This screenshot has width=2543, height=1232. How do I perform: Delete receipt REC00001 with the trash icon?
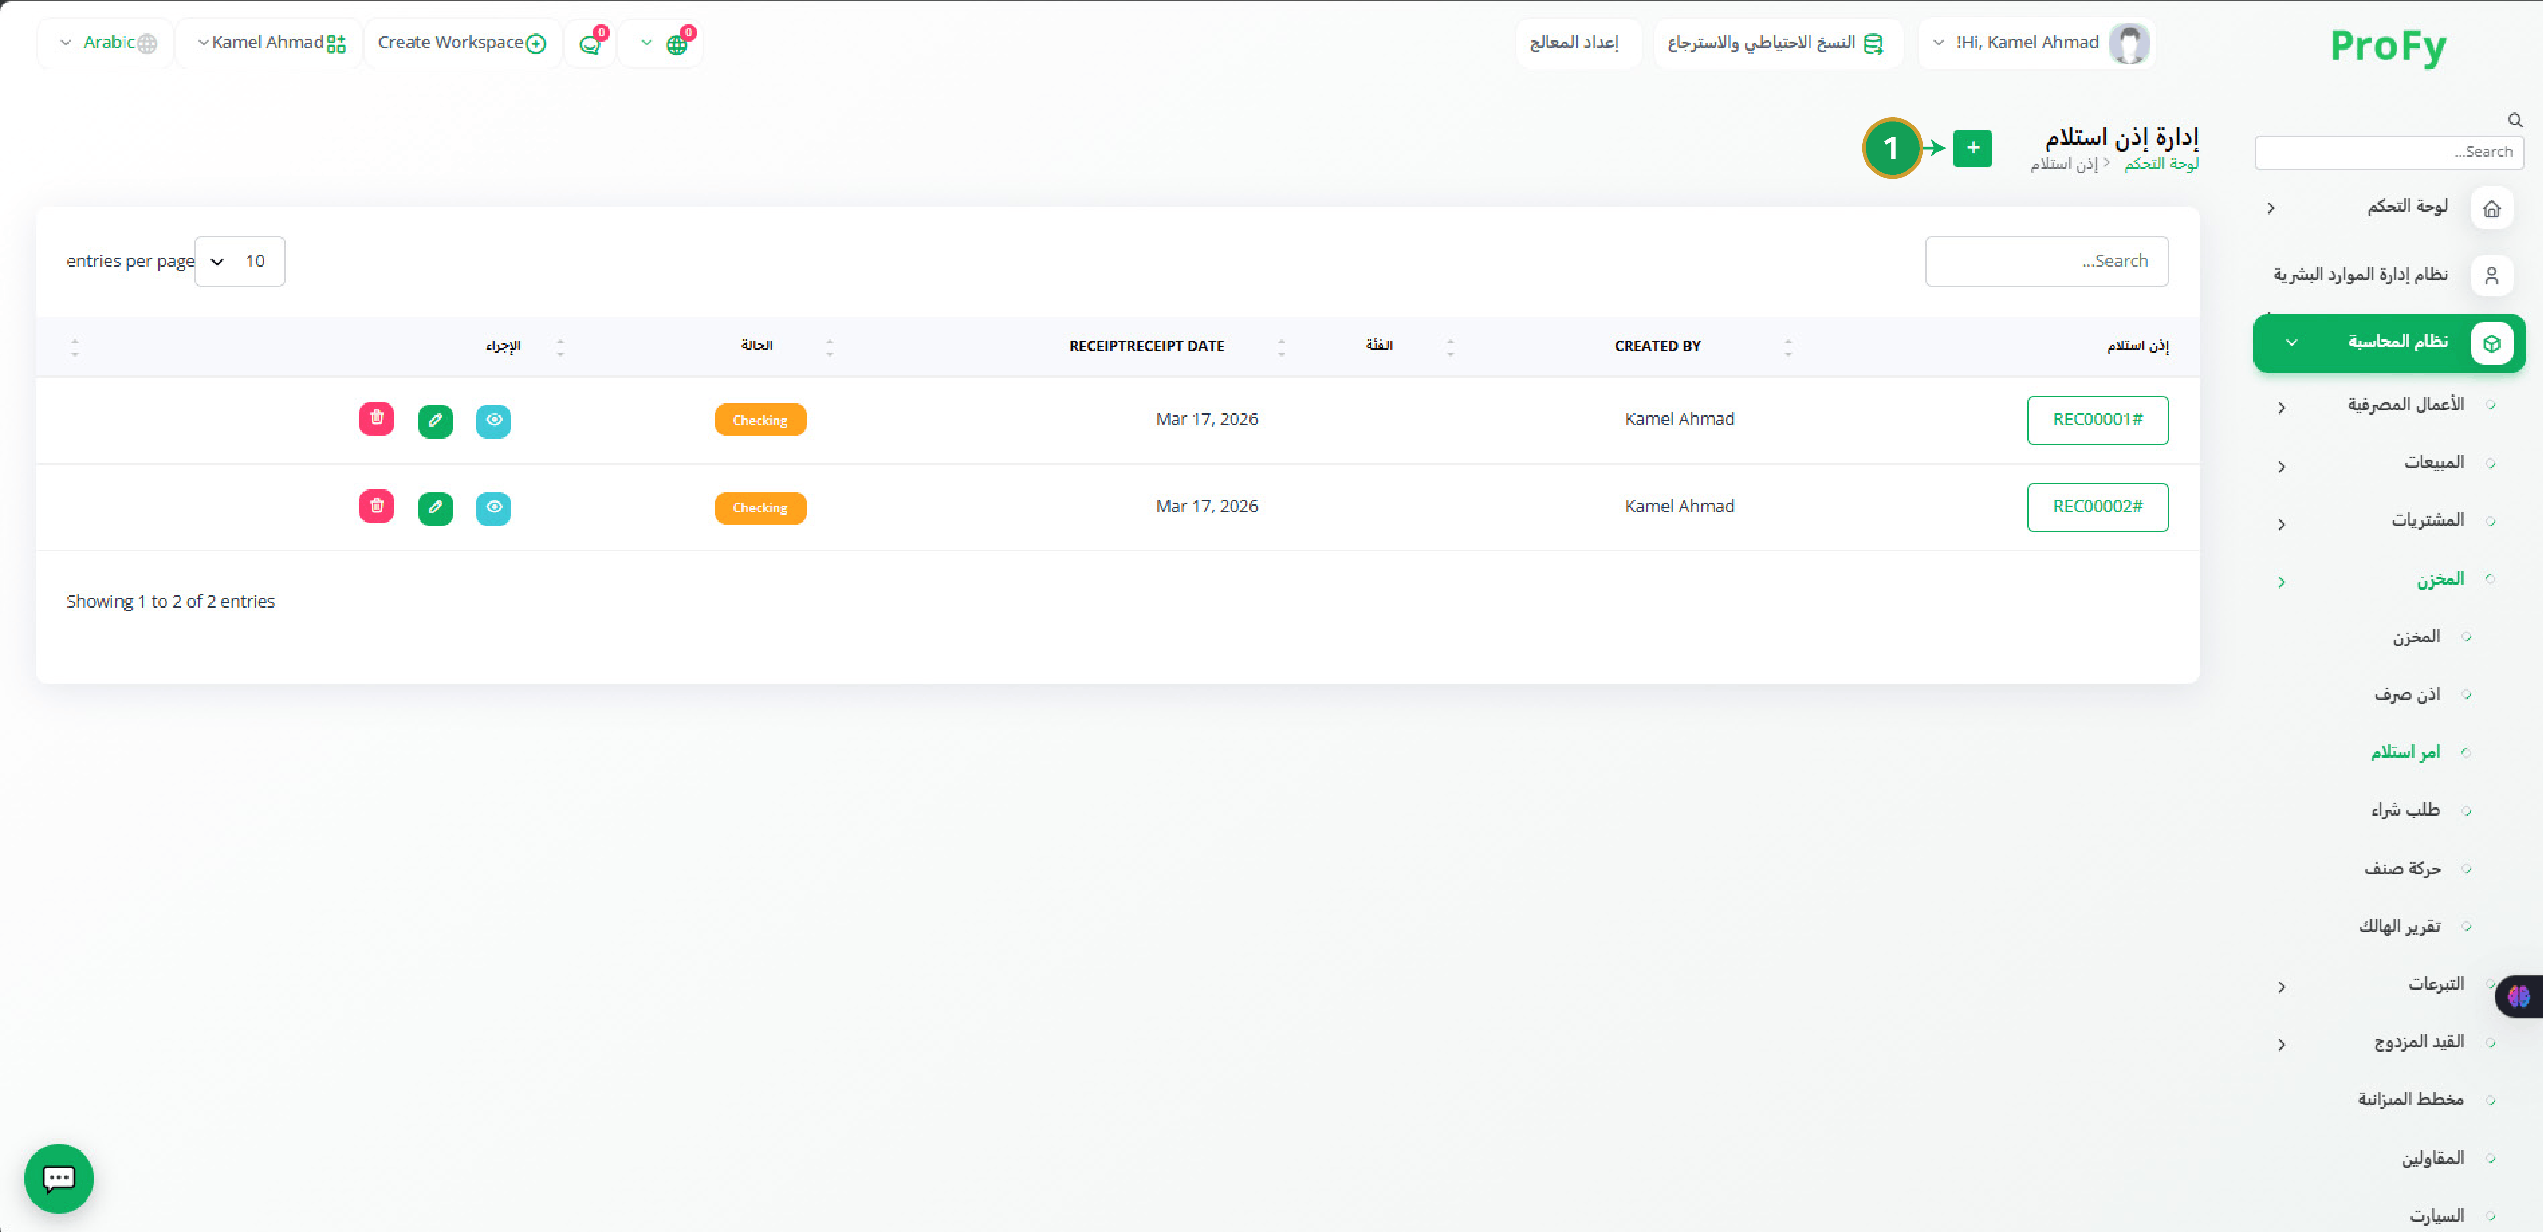click(376, 418)
